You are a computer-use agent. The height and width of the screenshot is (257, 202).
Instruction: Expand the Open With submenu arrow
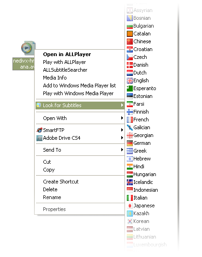122,118
